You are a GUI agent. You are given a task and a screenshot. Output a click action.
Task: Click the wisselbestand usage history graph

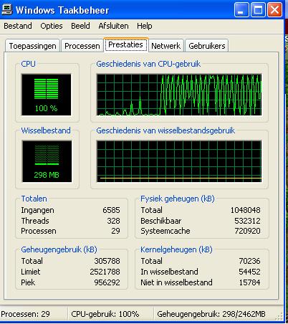(x=179, y=161)
